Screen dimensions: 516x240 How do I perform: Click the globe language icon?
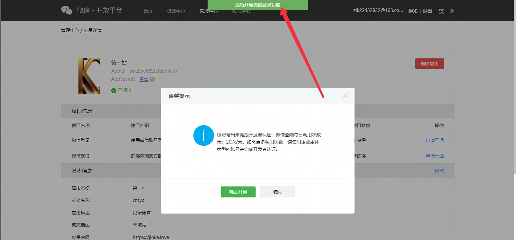(x=452, y=11)
